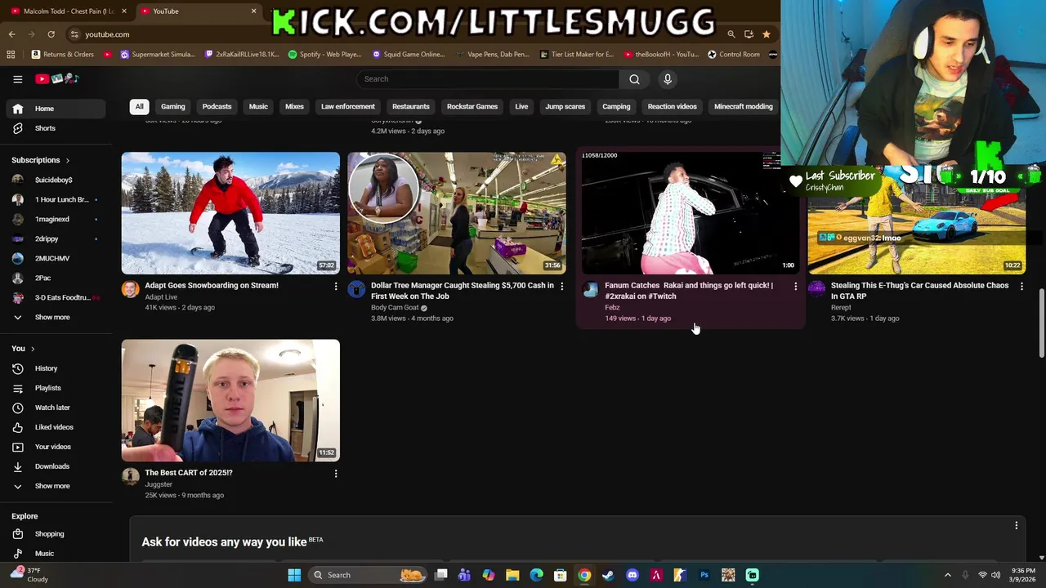Open Shopping under Explore
The height and width of the screenshot is (588, 1046).
(x=56, y=534)
